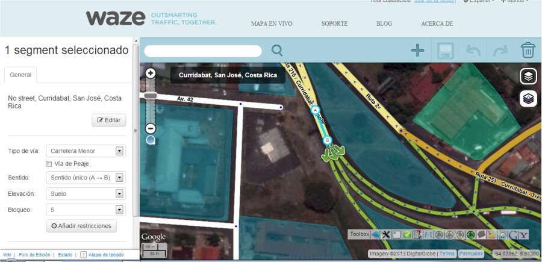Click the Toolbox green roundabout icon

(470, 235)
